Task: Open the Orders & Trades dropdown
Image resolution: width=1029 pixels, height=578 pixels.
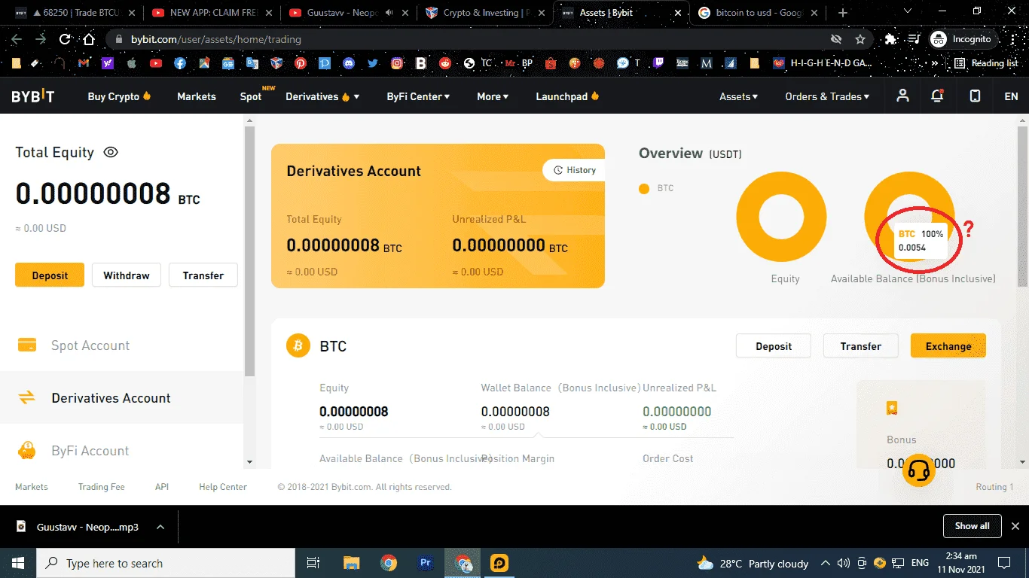Action: pos(827,96)
